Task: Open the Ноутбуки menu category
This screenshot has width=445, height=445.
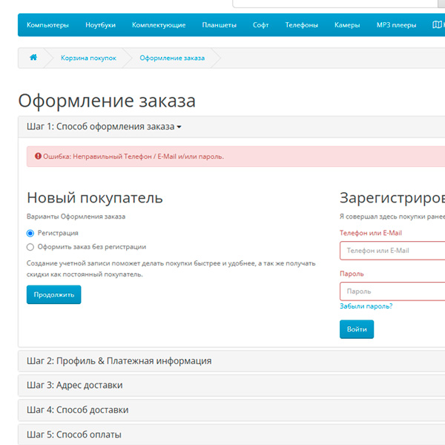Action: 100,25
